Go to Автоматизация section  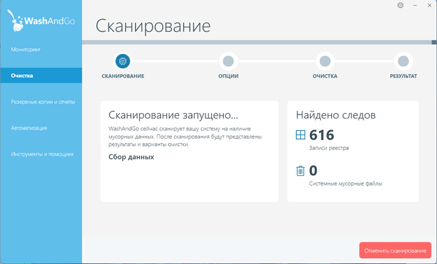(x=29, y=128)
